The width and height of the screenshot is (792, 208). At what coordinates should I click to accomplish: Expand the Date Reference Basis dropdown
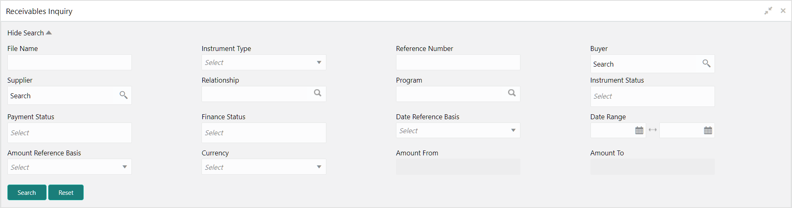458,131
